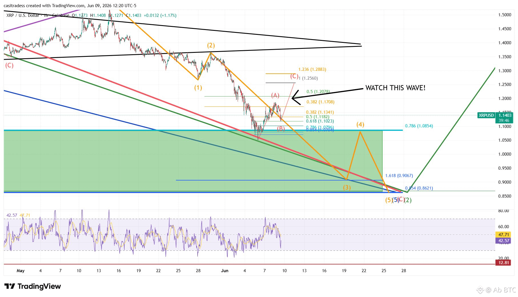Select the 1 (1.2560) Fibonacci label
Screen dimensions: 518x297
click(x=308, y=78)
